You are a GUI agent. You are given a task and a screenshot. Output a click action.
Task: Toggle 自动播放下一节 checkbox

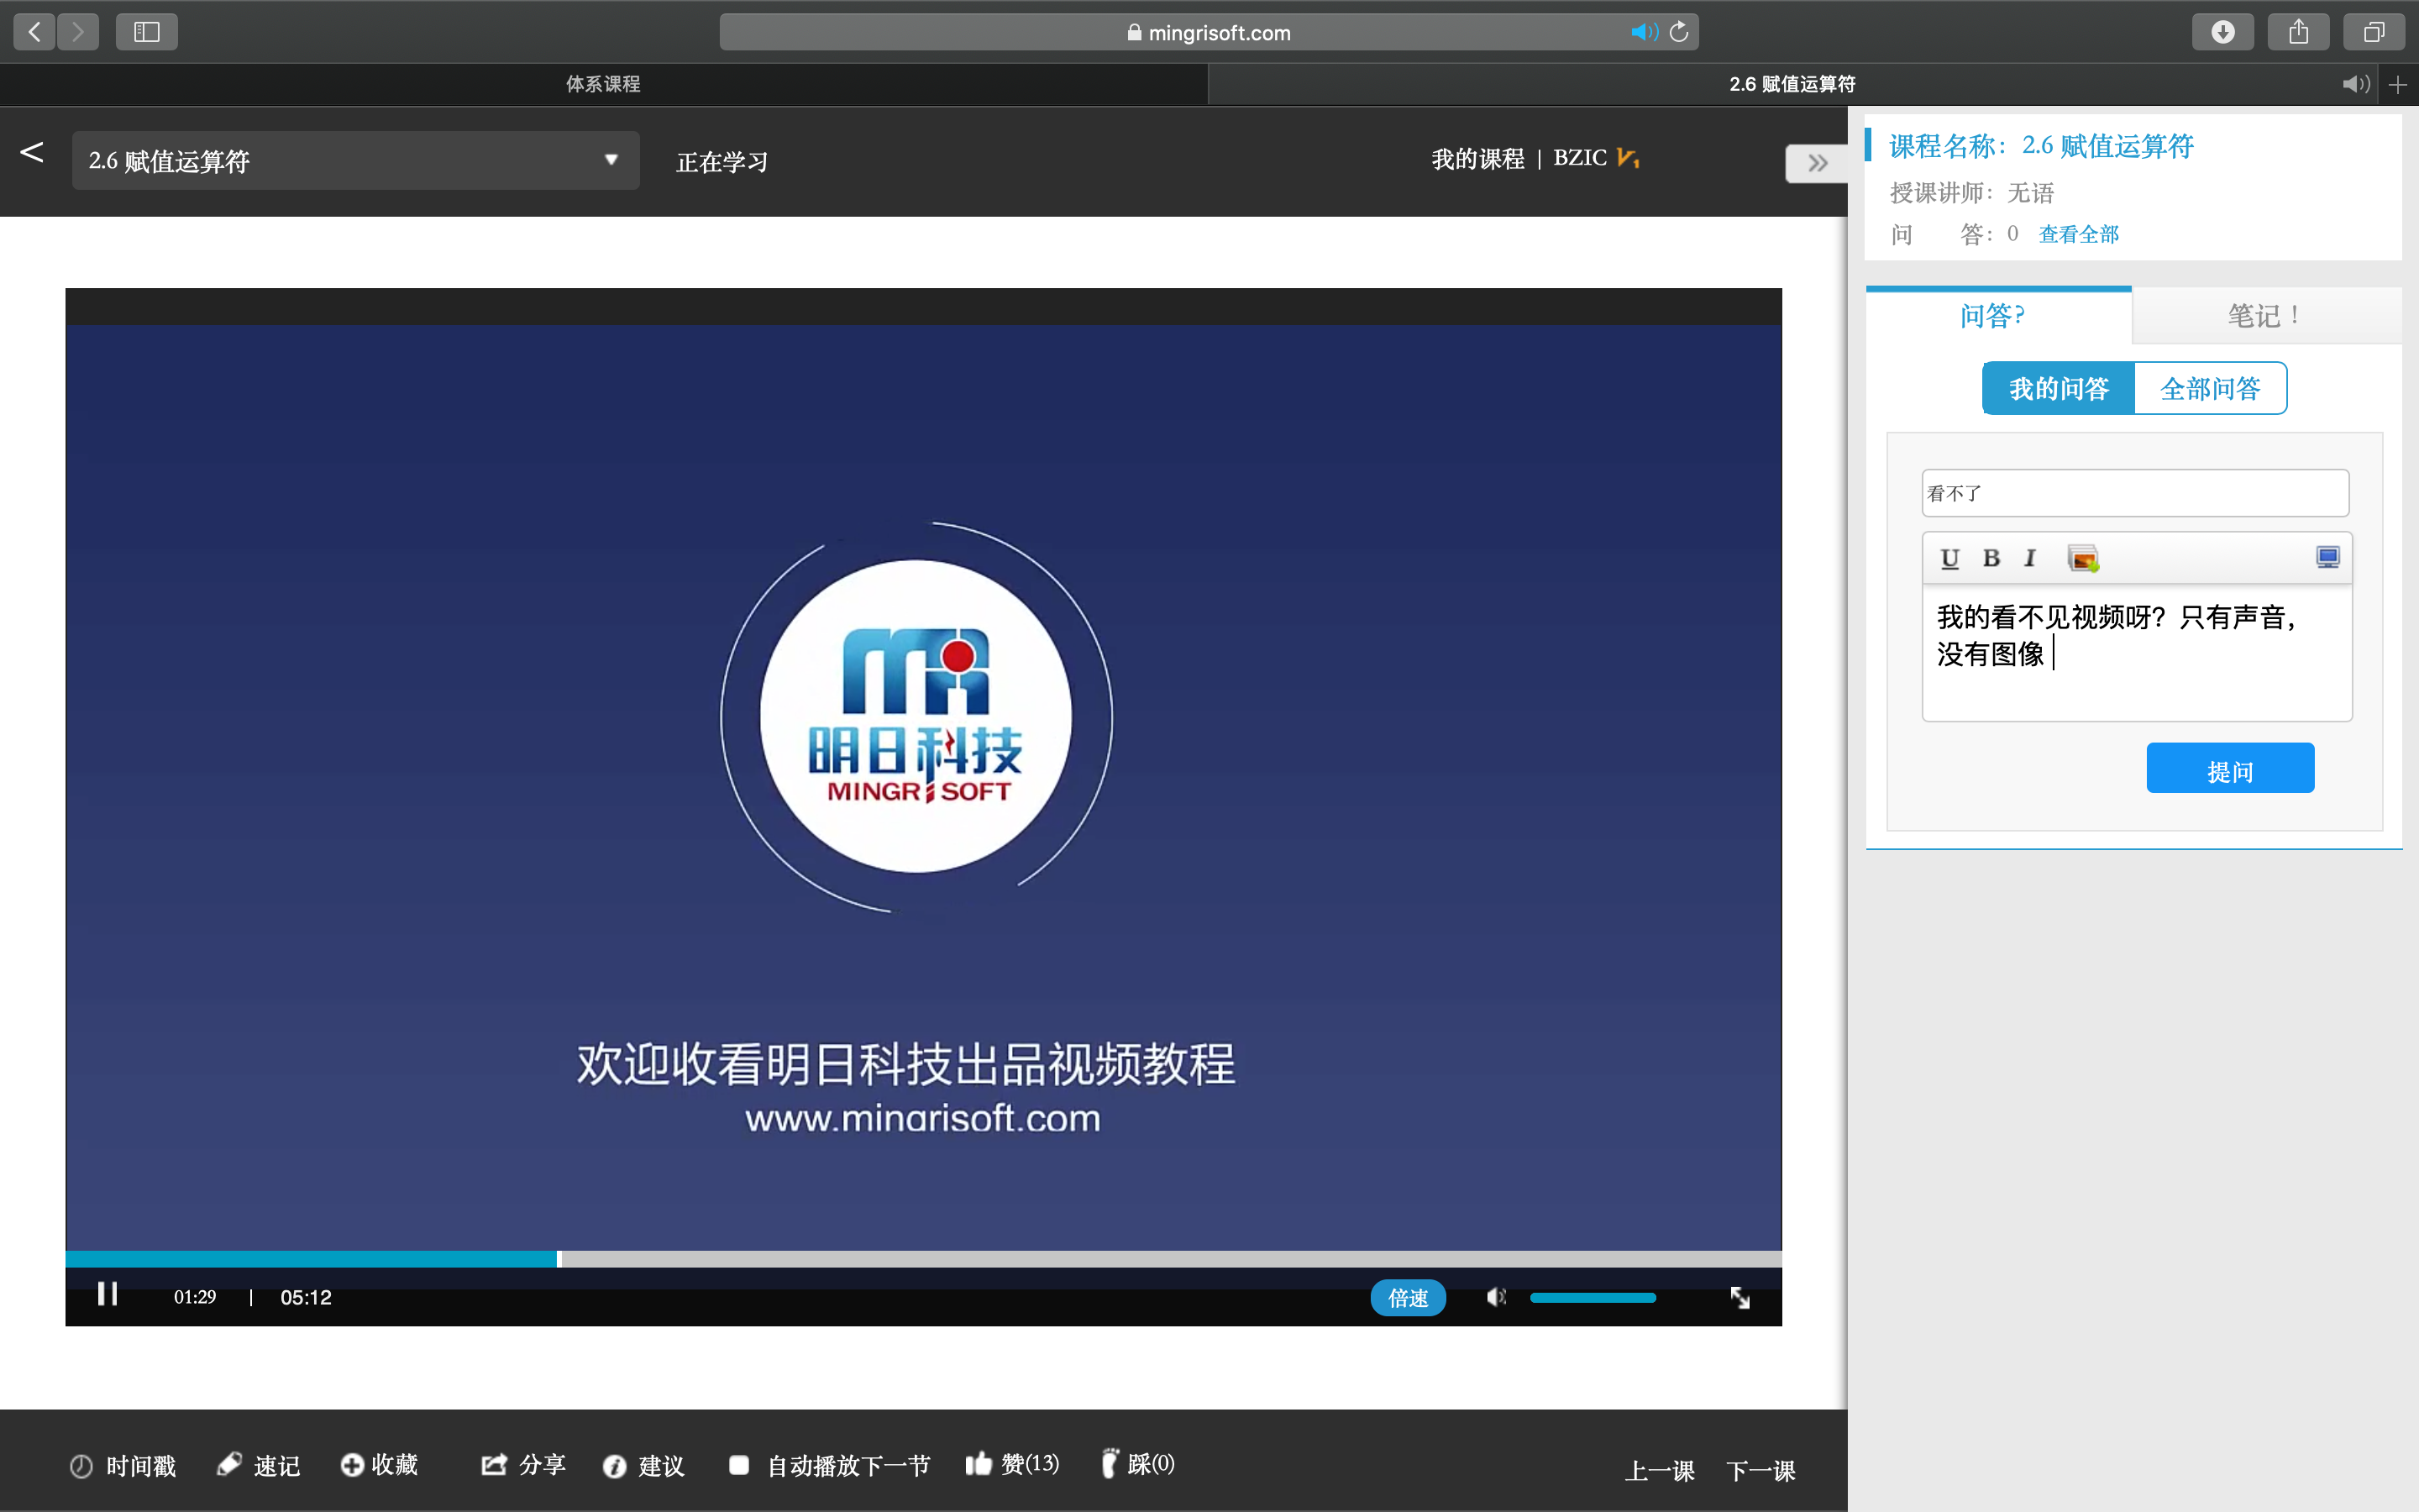click(x=738, y=1465)
